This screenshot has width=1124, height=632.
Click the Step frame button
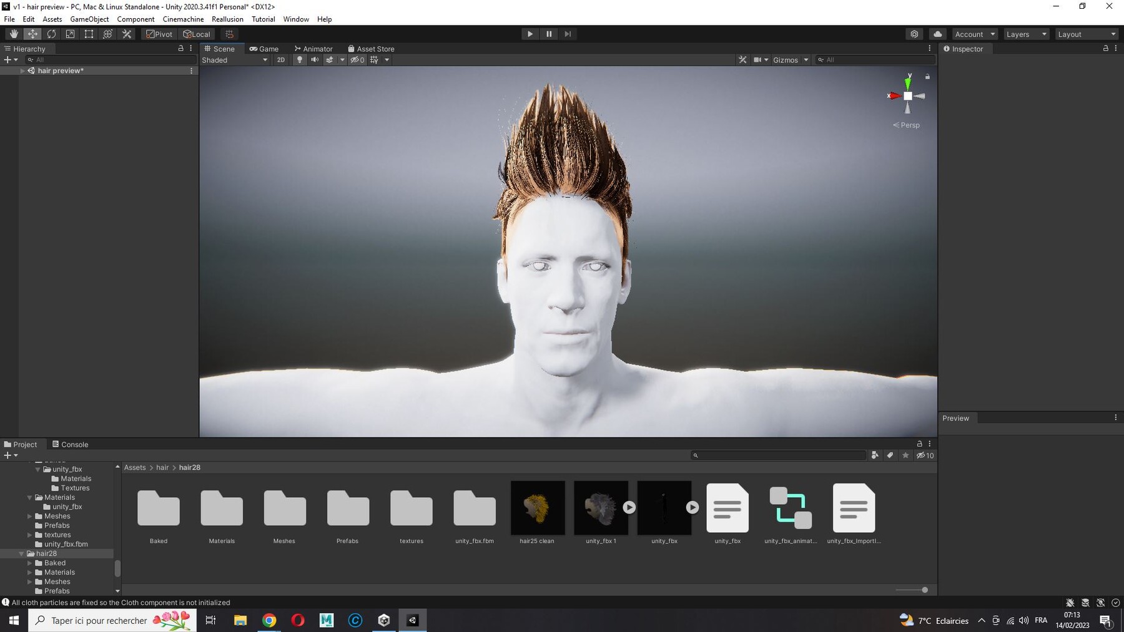click(x=568, y=34)
